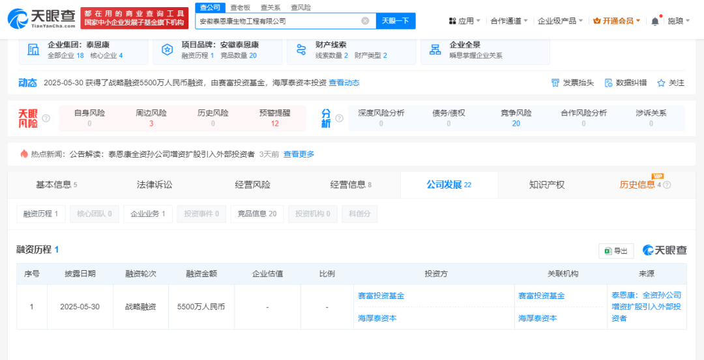Viewport: 704px width, 360px height.
Task: Click the project brand hexagon icon
Action: (167, 49)
